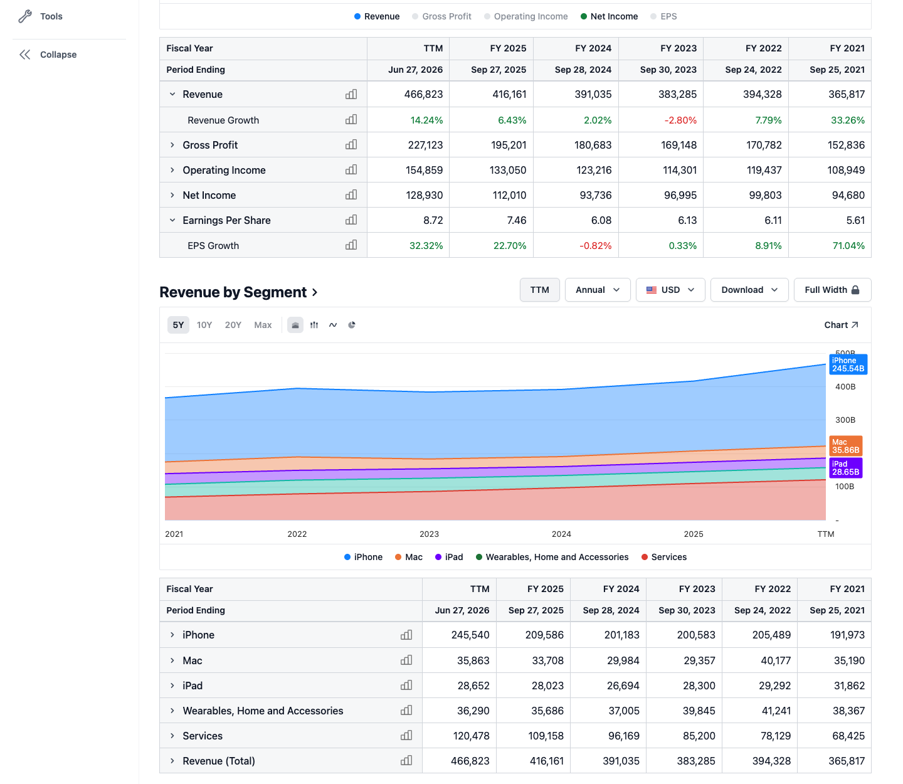This screenshot has width=903, height=784.
Task: Expand the iPad segment row
Action: point(172,686)
